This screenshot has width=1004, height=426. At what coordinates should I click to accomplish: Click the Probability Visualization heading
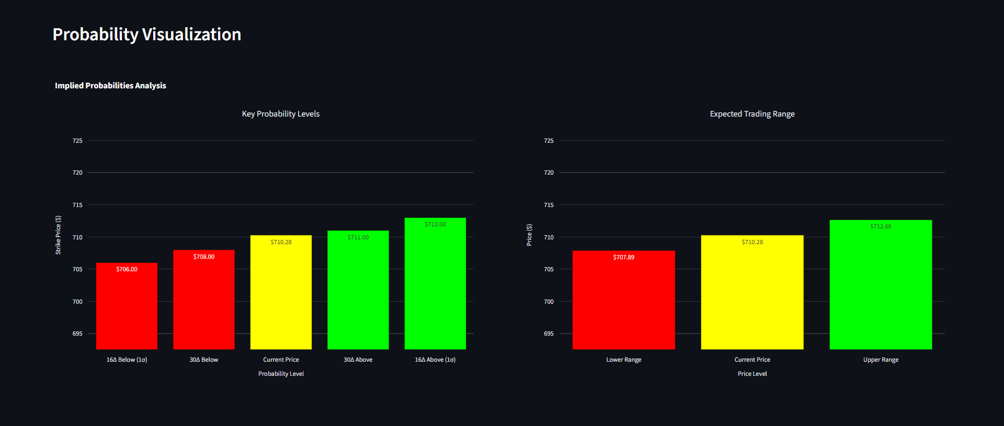coord(147,34)
